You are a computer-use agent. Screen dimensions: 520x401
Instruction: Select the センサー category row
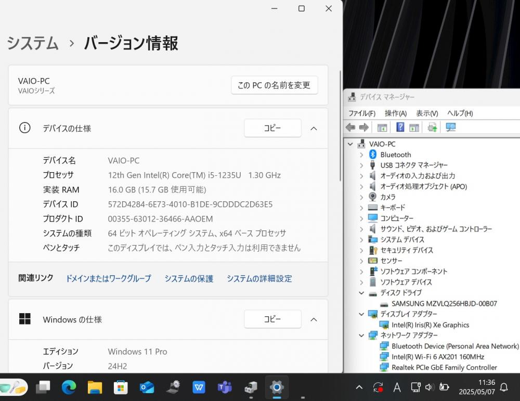[x=391, y=261]
